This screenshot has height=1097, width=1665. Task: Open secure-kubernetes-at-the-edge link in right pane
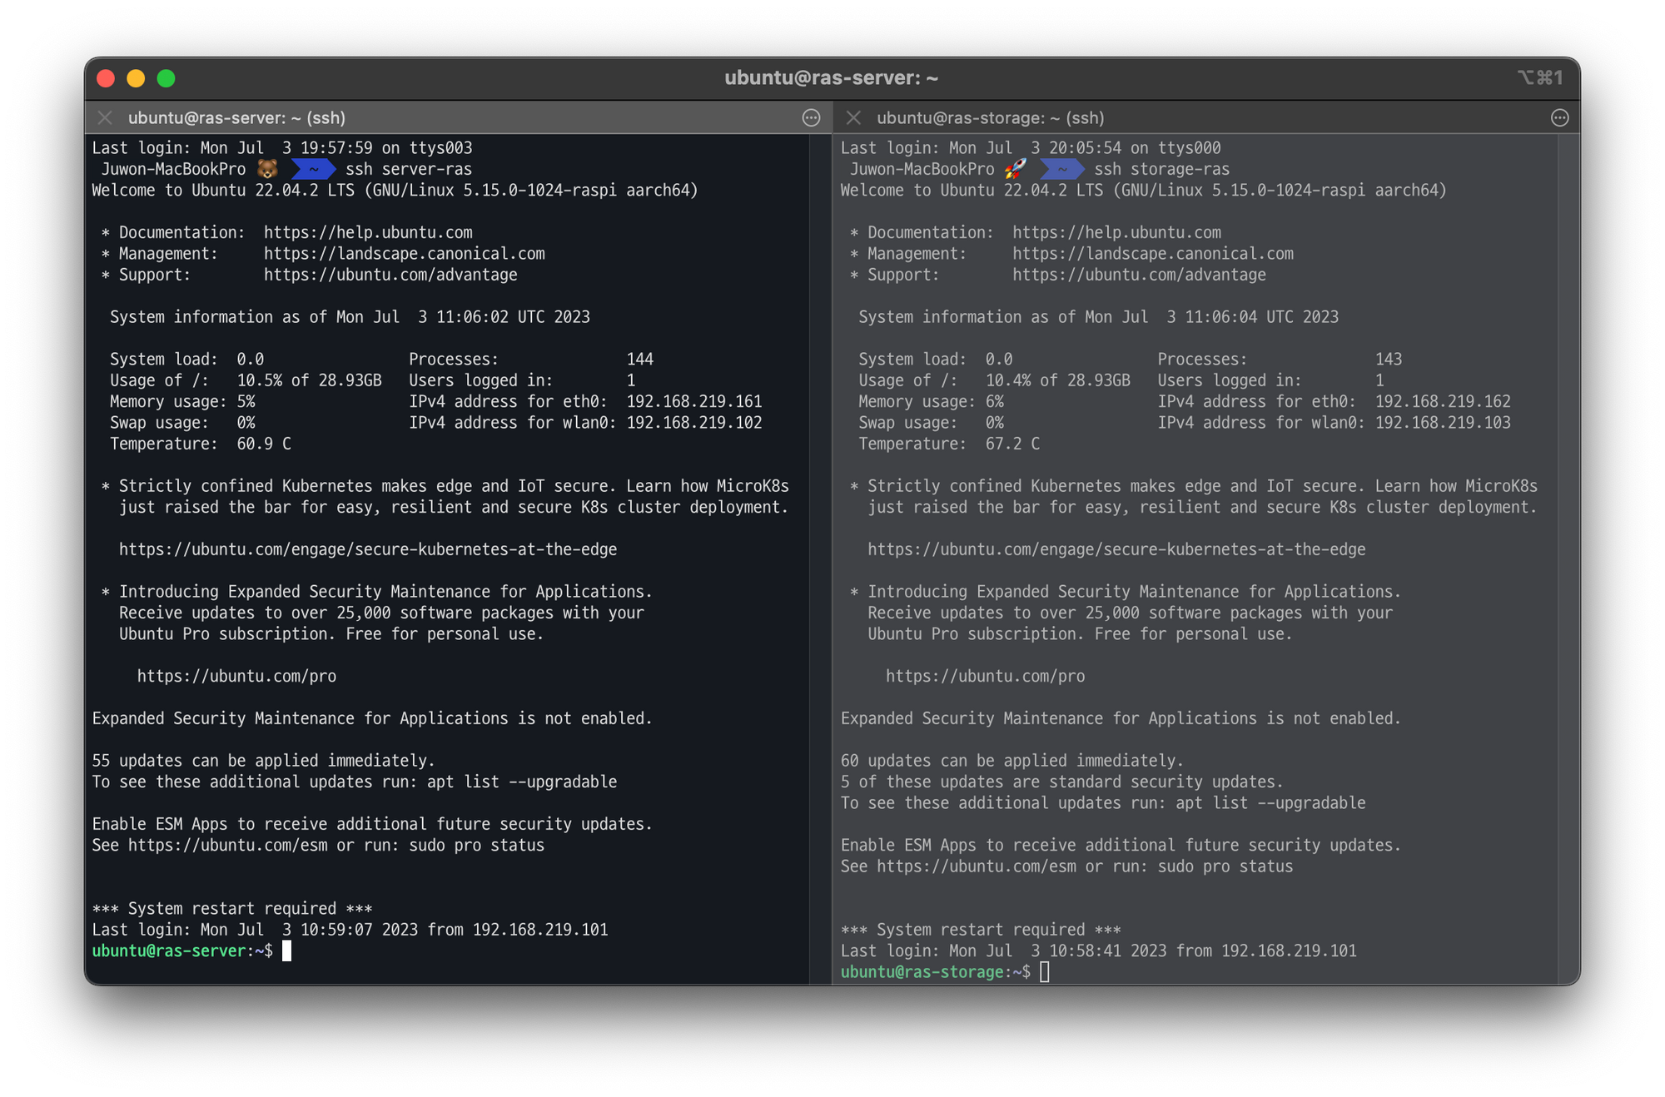tap(1116, 549)
